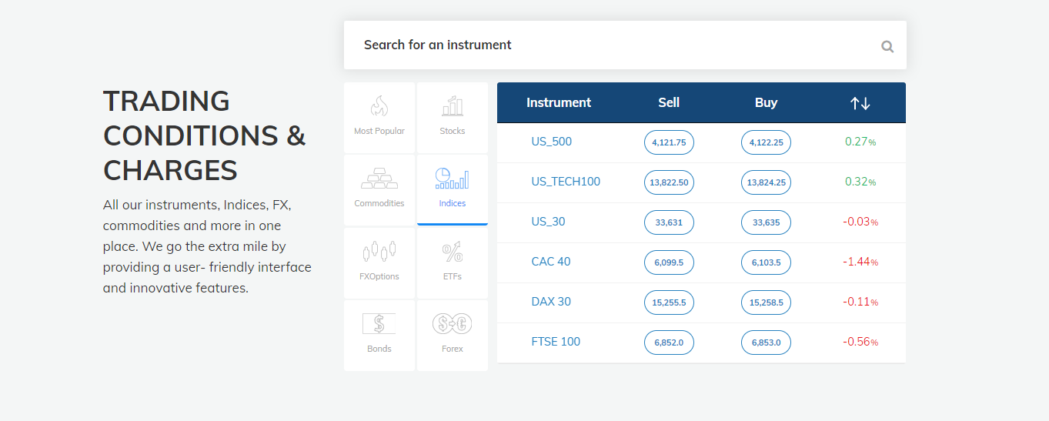Screen dimensions: 1049x421
Task: Click the US_TECH100 buy price 13,824.25
Action: click(x=766, y=182)
